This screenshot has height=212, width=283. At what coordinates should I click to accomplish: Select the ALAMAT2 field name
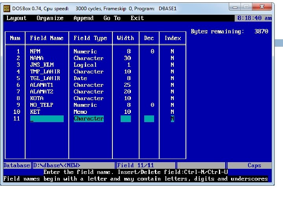42,91
